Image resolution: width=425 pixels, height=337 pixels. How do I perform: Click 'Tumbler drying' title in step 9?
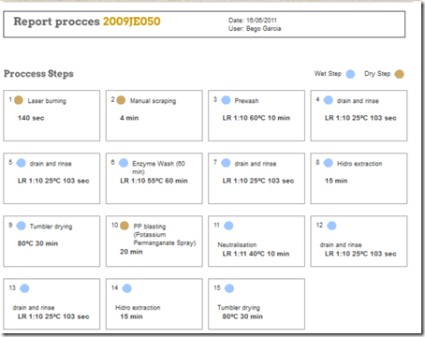pyautogui.click(x=51, y=227)
